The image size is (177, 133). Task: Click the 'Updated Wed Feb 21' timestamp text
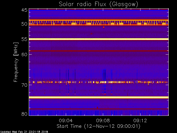click(x=24, y=132)
